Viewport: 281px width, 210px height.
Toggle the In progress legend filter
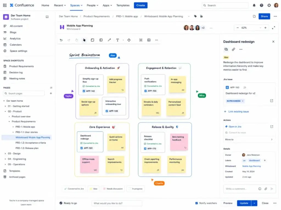136,189
